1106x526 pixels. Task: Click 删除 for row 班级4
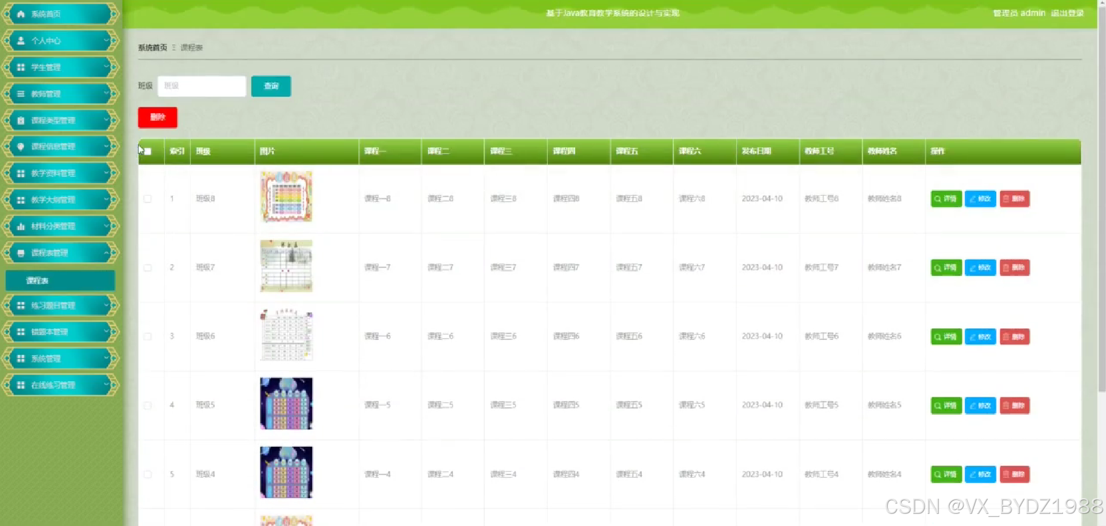point(1014,474)
